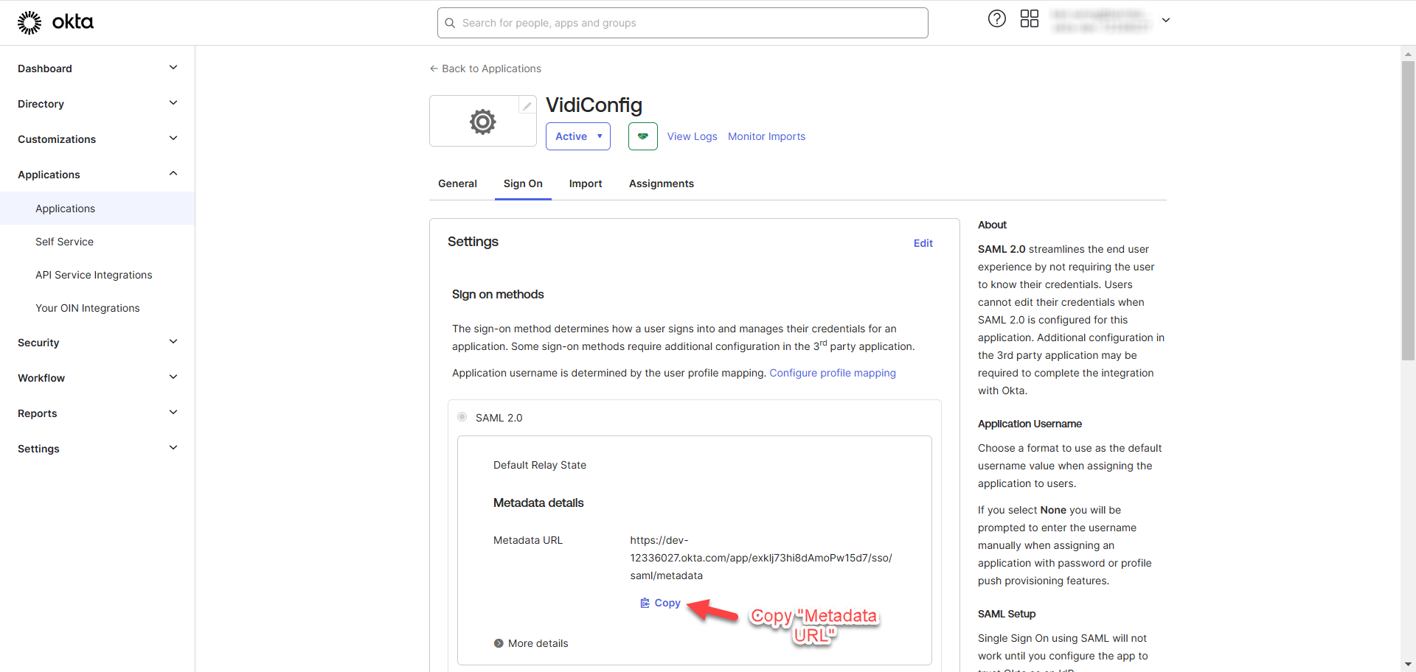Click the VidiConfig gear logo image
This screenshot has height=672, width=1416.
point(483,122)
